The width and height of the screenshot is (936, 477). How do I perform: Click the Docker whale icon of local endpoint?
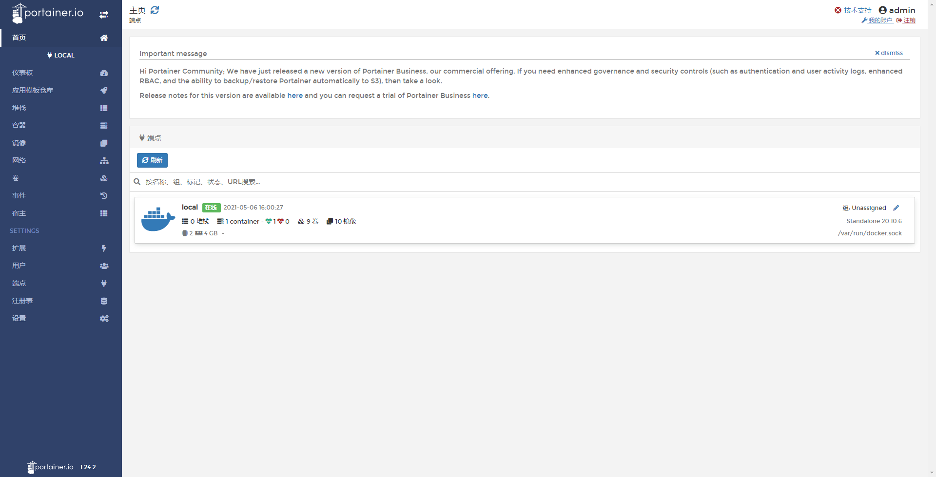coord(158,219)
